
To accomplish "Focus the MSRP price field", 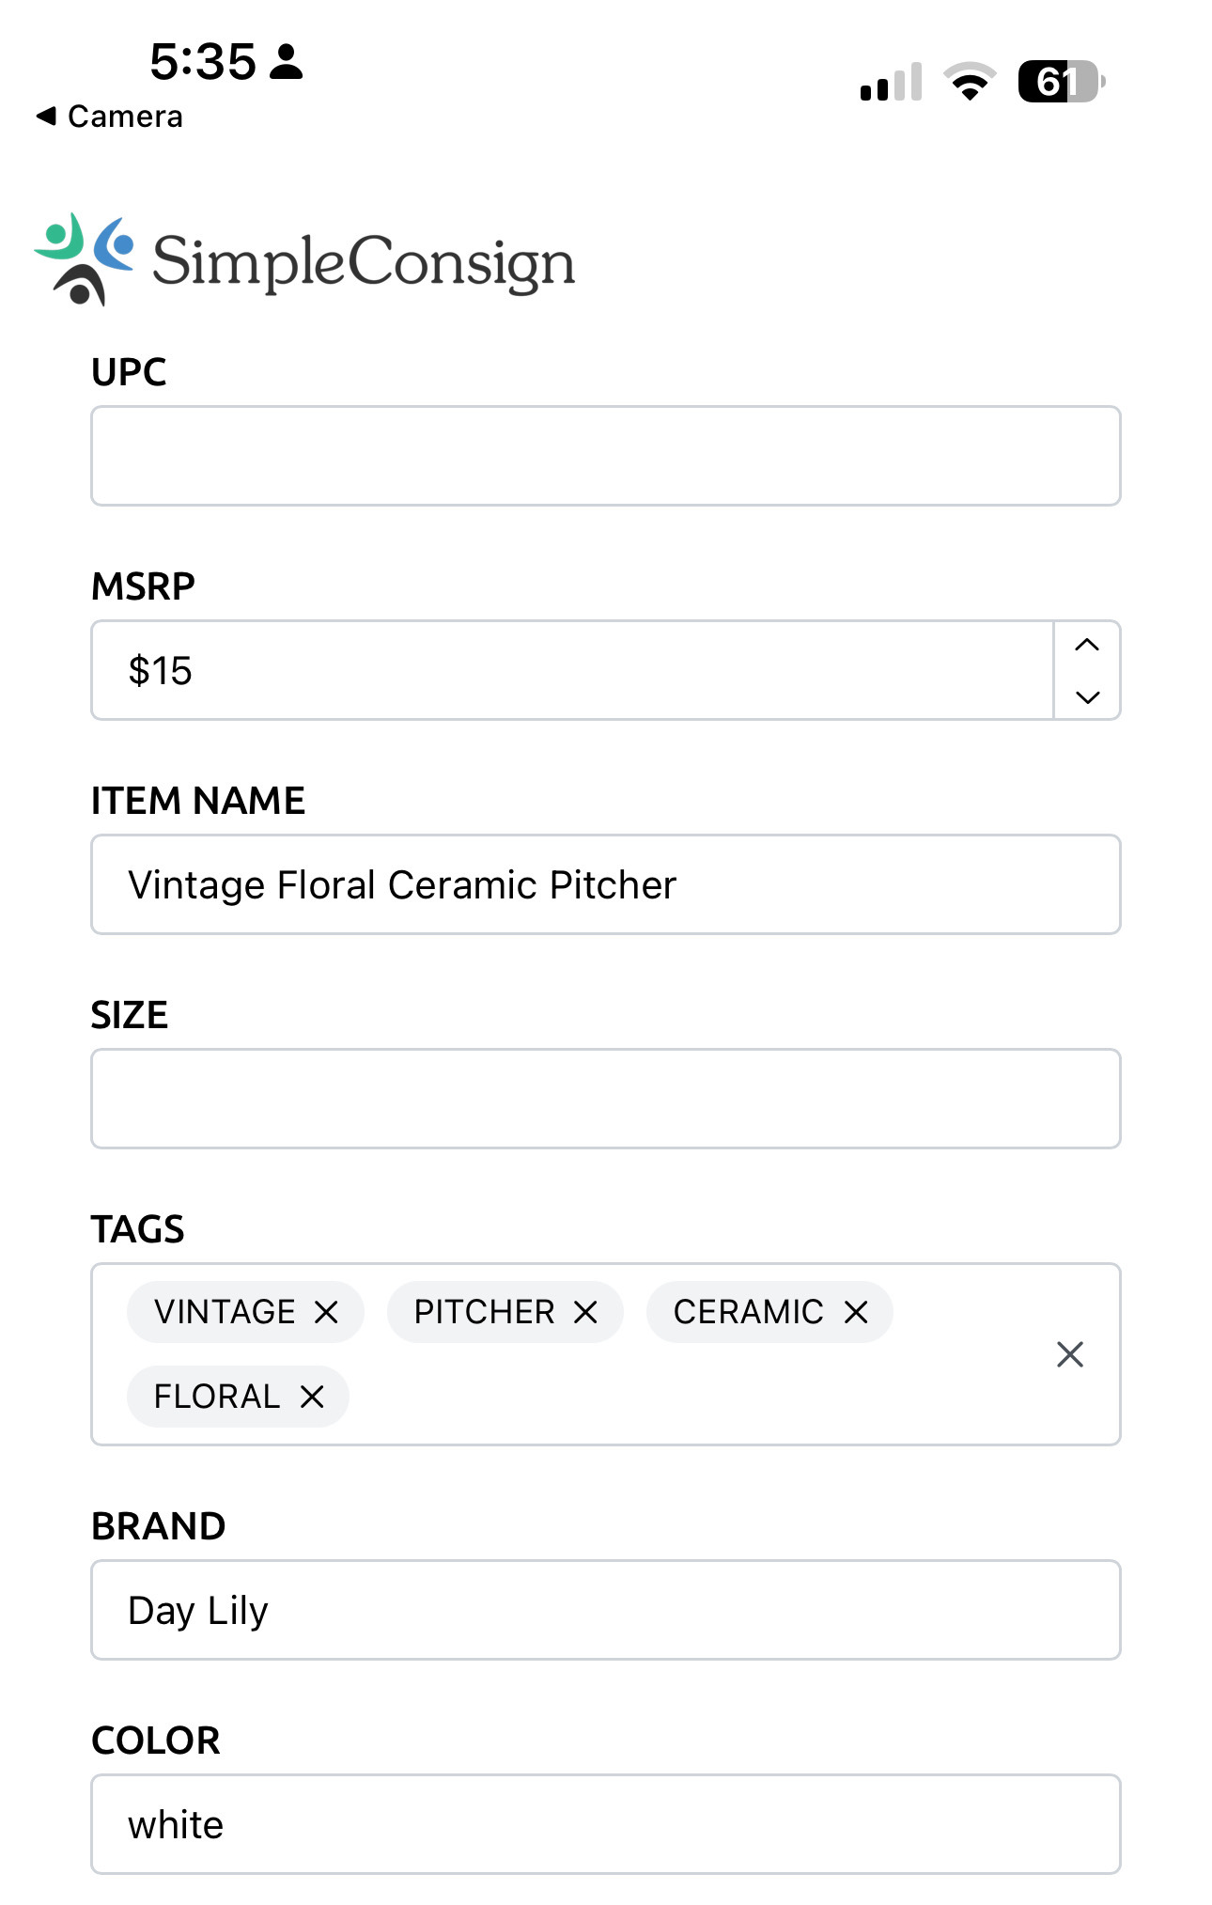I will [571, 670].
